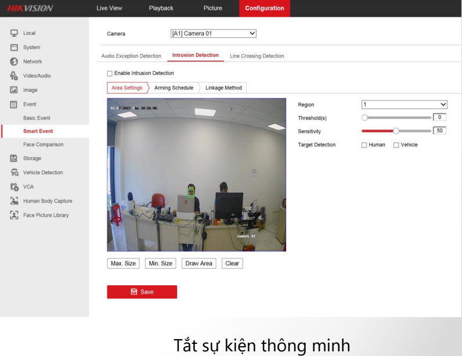This screenshot has height=356, width=462.
Task: Check the Vehicle target detection box
Action: (396, 145)
